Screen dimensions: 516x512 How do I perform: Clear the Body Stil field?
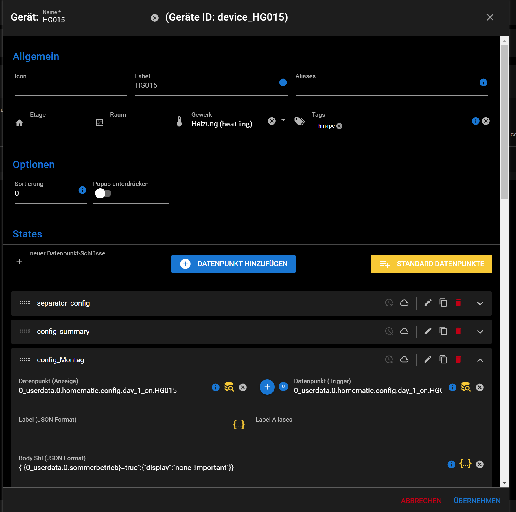click(x=480, y=465)
